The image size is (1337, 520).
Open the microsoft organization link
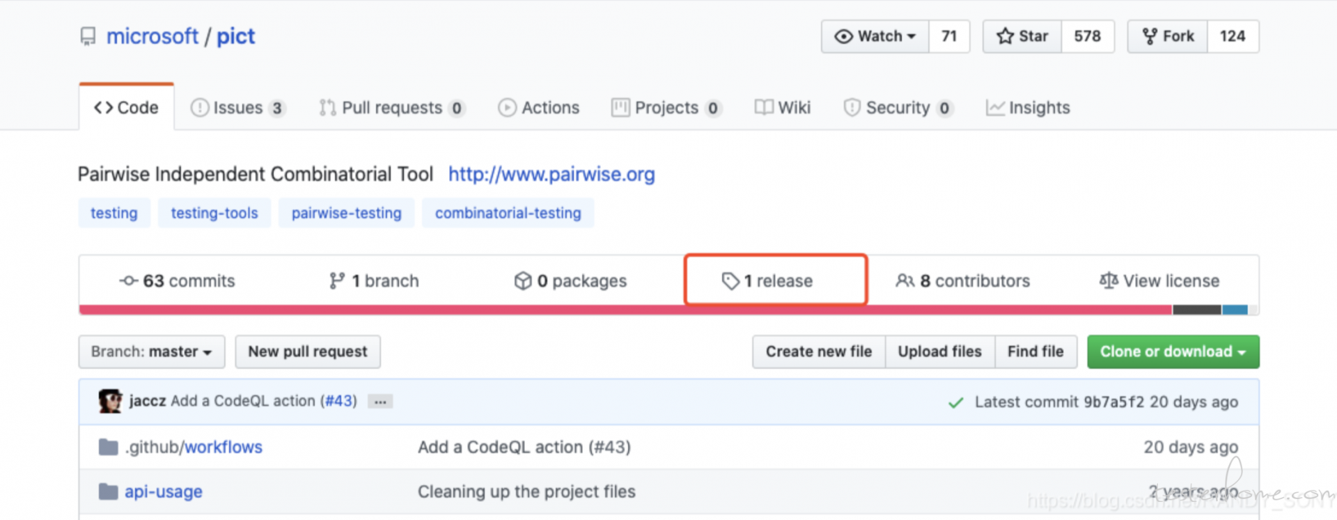point(153,36)
